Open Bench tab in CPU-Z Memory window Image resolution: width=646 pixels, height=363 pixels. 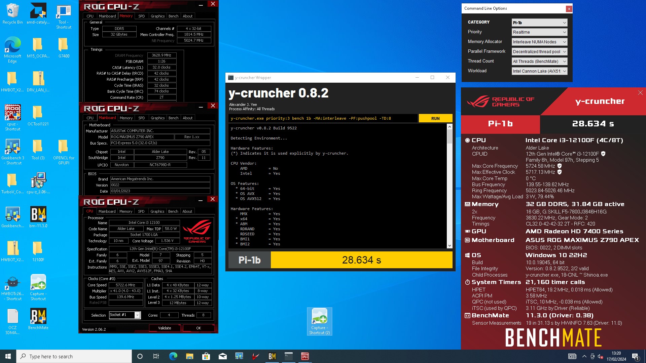tap(174, 16)
